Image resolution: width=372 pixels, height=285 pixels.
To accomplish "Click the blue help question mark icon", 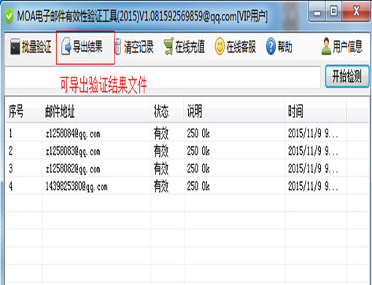I will coord(271,46).
